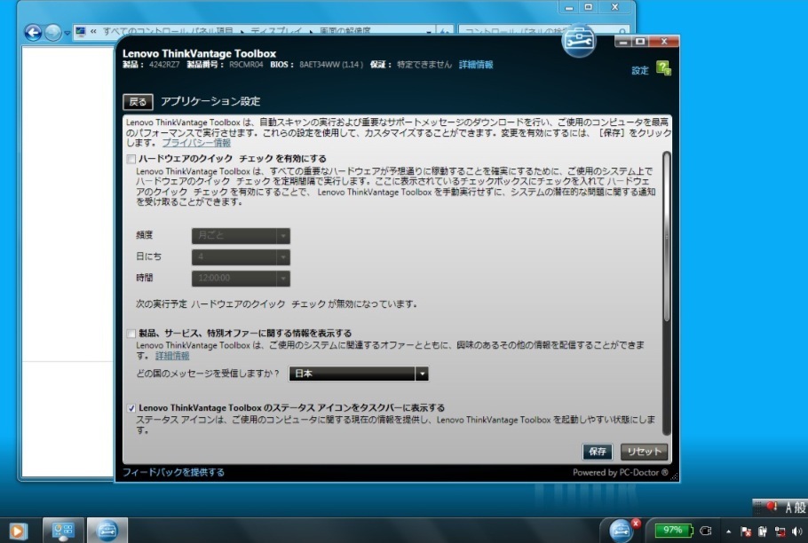The image size is (808, 543).
Task: Check 製品、サービス、特別オファー information checkbox
Action: point(131,334)
